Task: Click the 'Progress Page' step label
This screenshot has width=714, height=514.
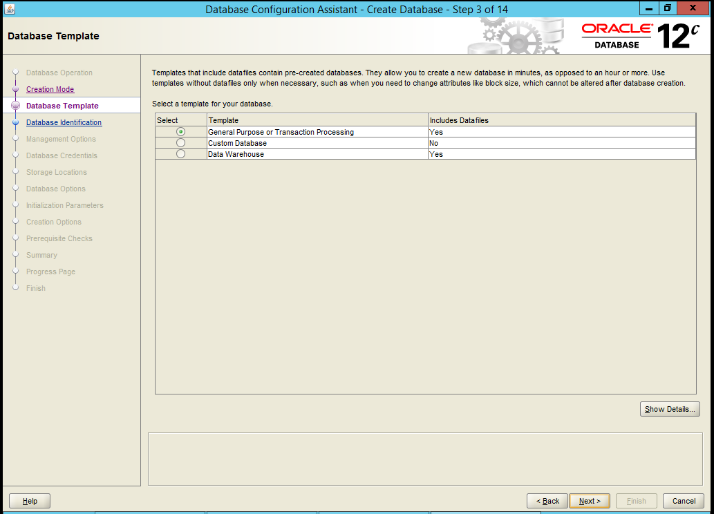Action: [50, 272]
